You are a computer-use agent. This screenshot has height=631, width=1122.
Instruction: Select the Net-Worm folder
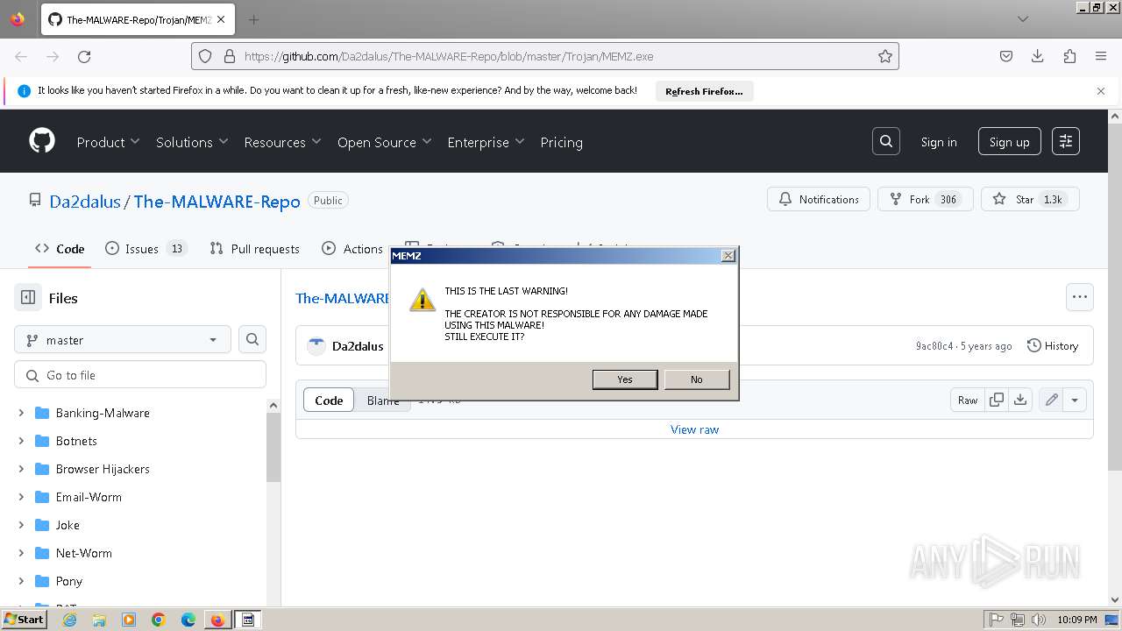(84, 553)
